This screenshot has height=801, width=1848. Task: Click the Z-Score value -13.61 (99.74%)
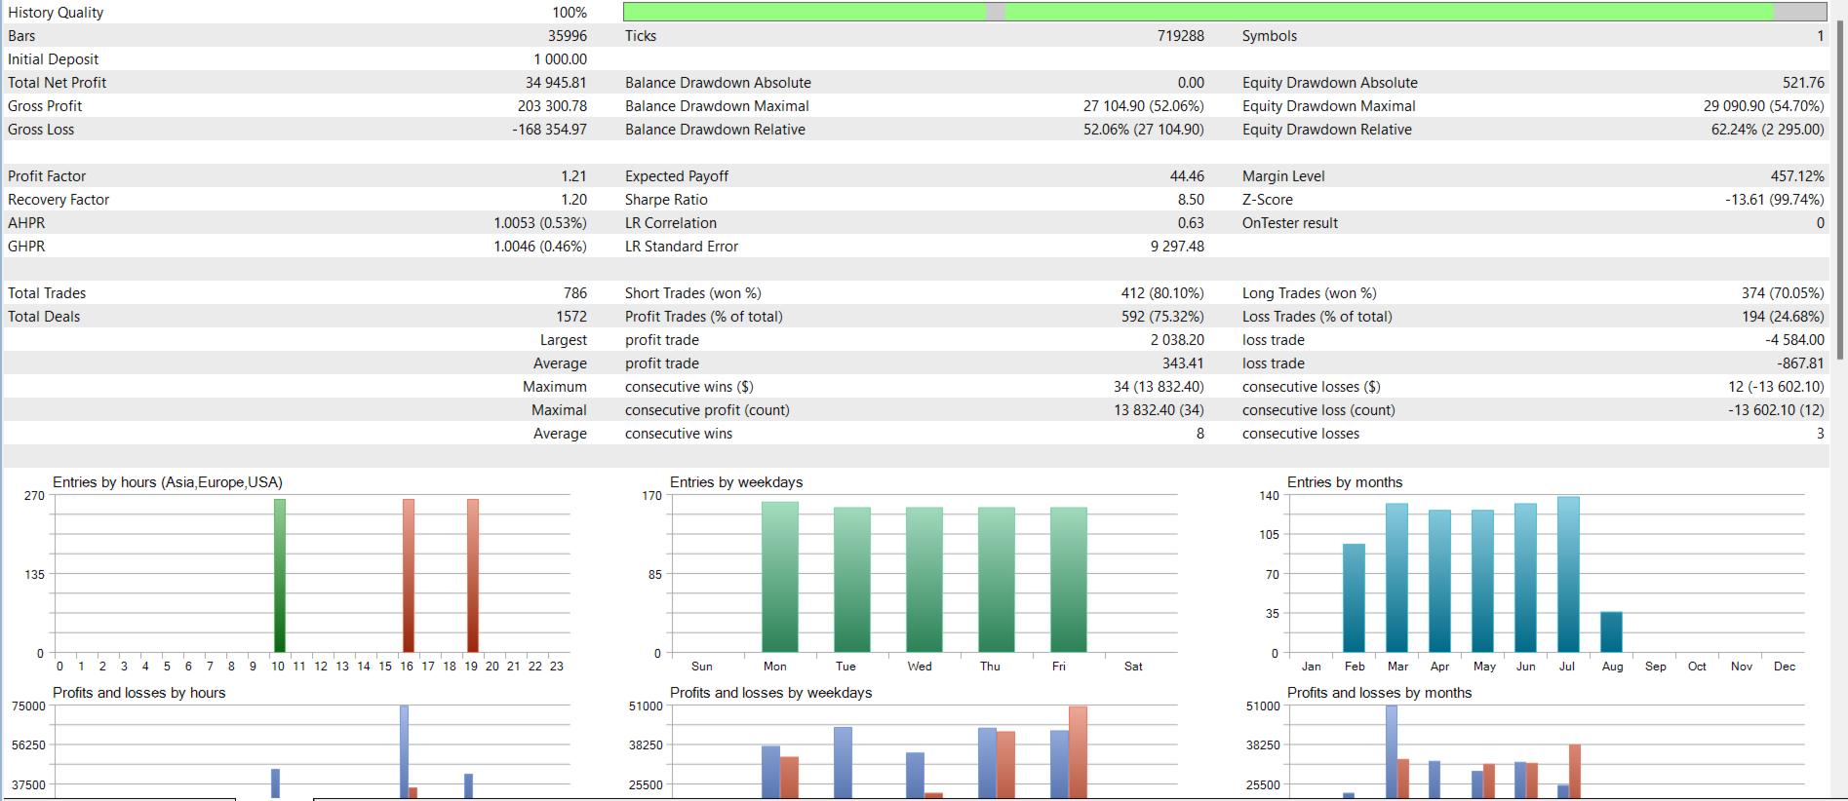pyautogui.click(x=1775, y=200)
